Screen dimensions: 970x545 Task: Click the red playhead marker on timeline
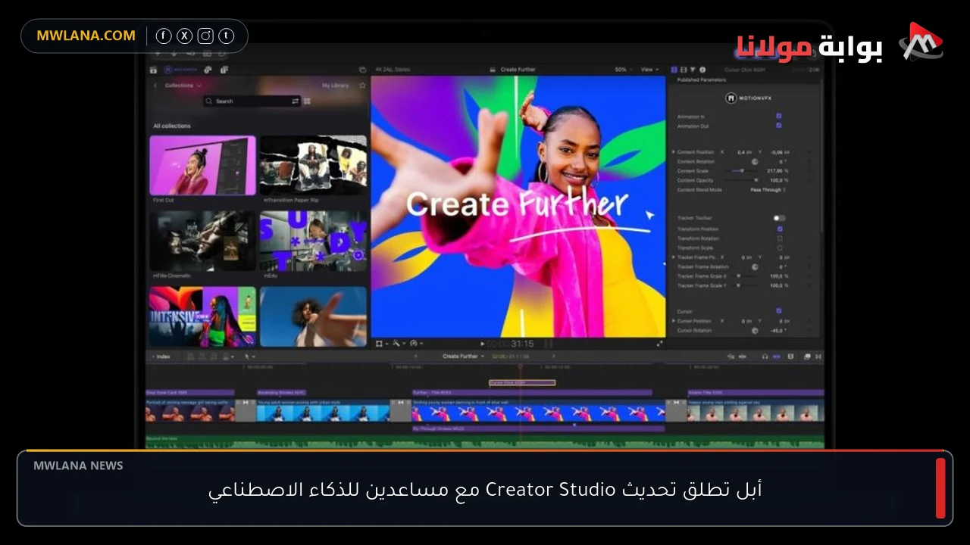(x=520, y=366)
